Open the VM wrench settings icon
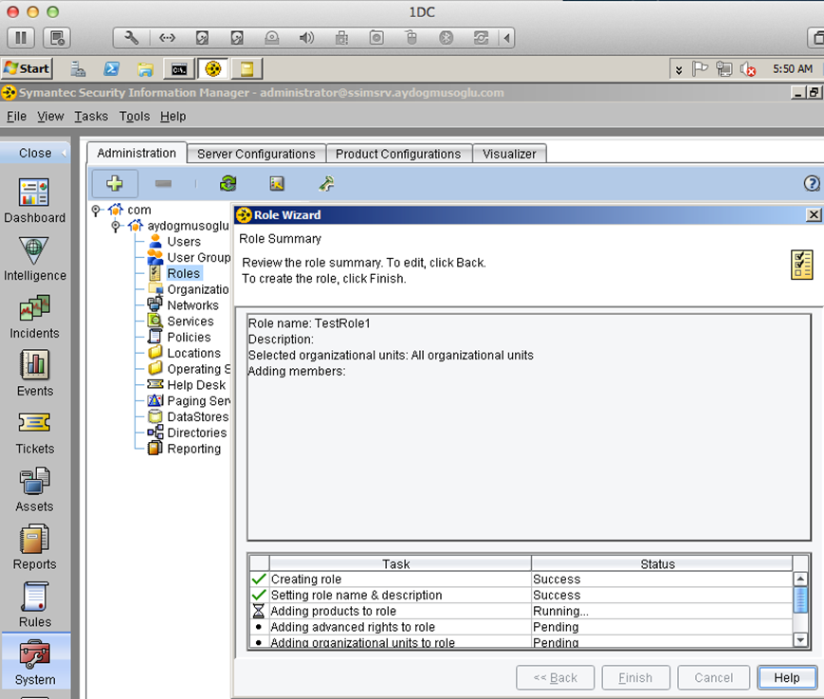 [x=132, y=38]
